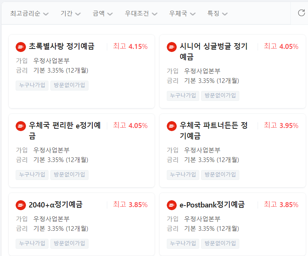Click 기본 3.35% (12개월) in 2040+α정기예금 card
Viewport: 308px width, 256px height.
61,228
